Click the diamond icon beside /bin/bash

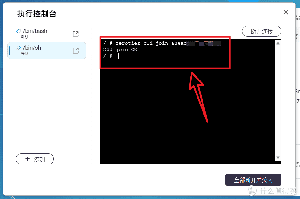tap(19, 31)
